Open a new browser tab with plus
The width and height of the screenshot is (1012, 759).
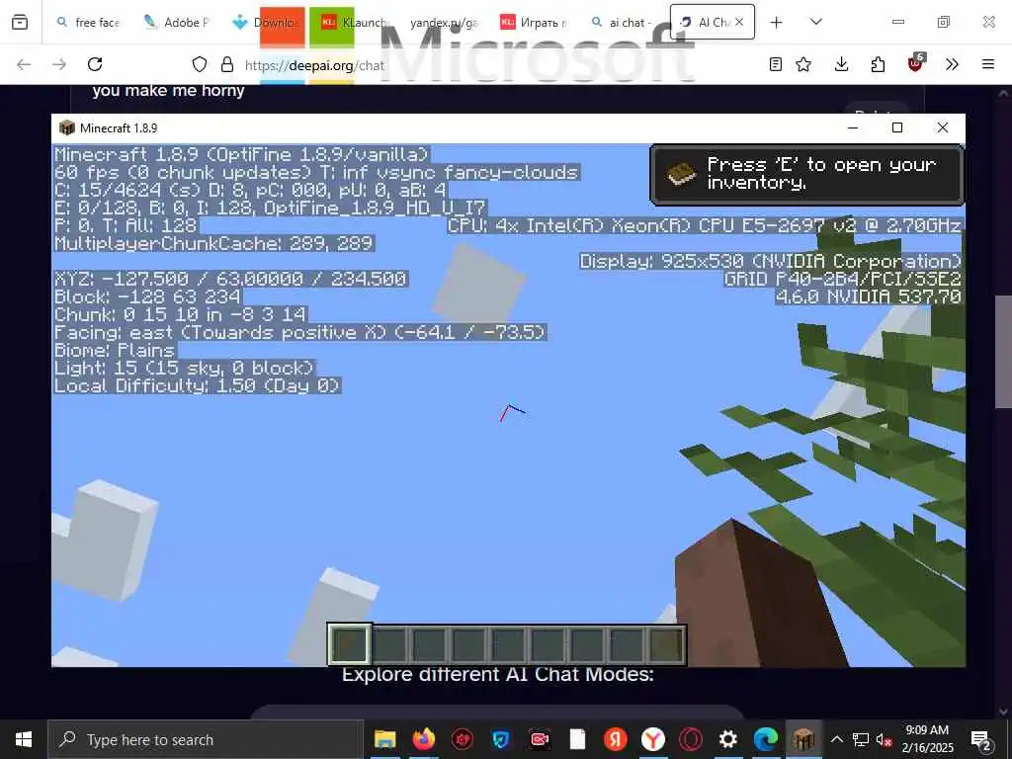pyautogui.click(x=777, y=22)
